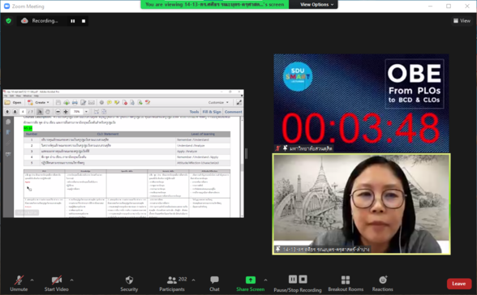477x295 pixels.
Task: Stop the cloud recording in top bar
Action: coord(84,21)
